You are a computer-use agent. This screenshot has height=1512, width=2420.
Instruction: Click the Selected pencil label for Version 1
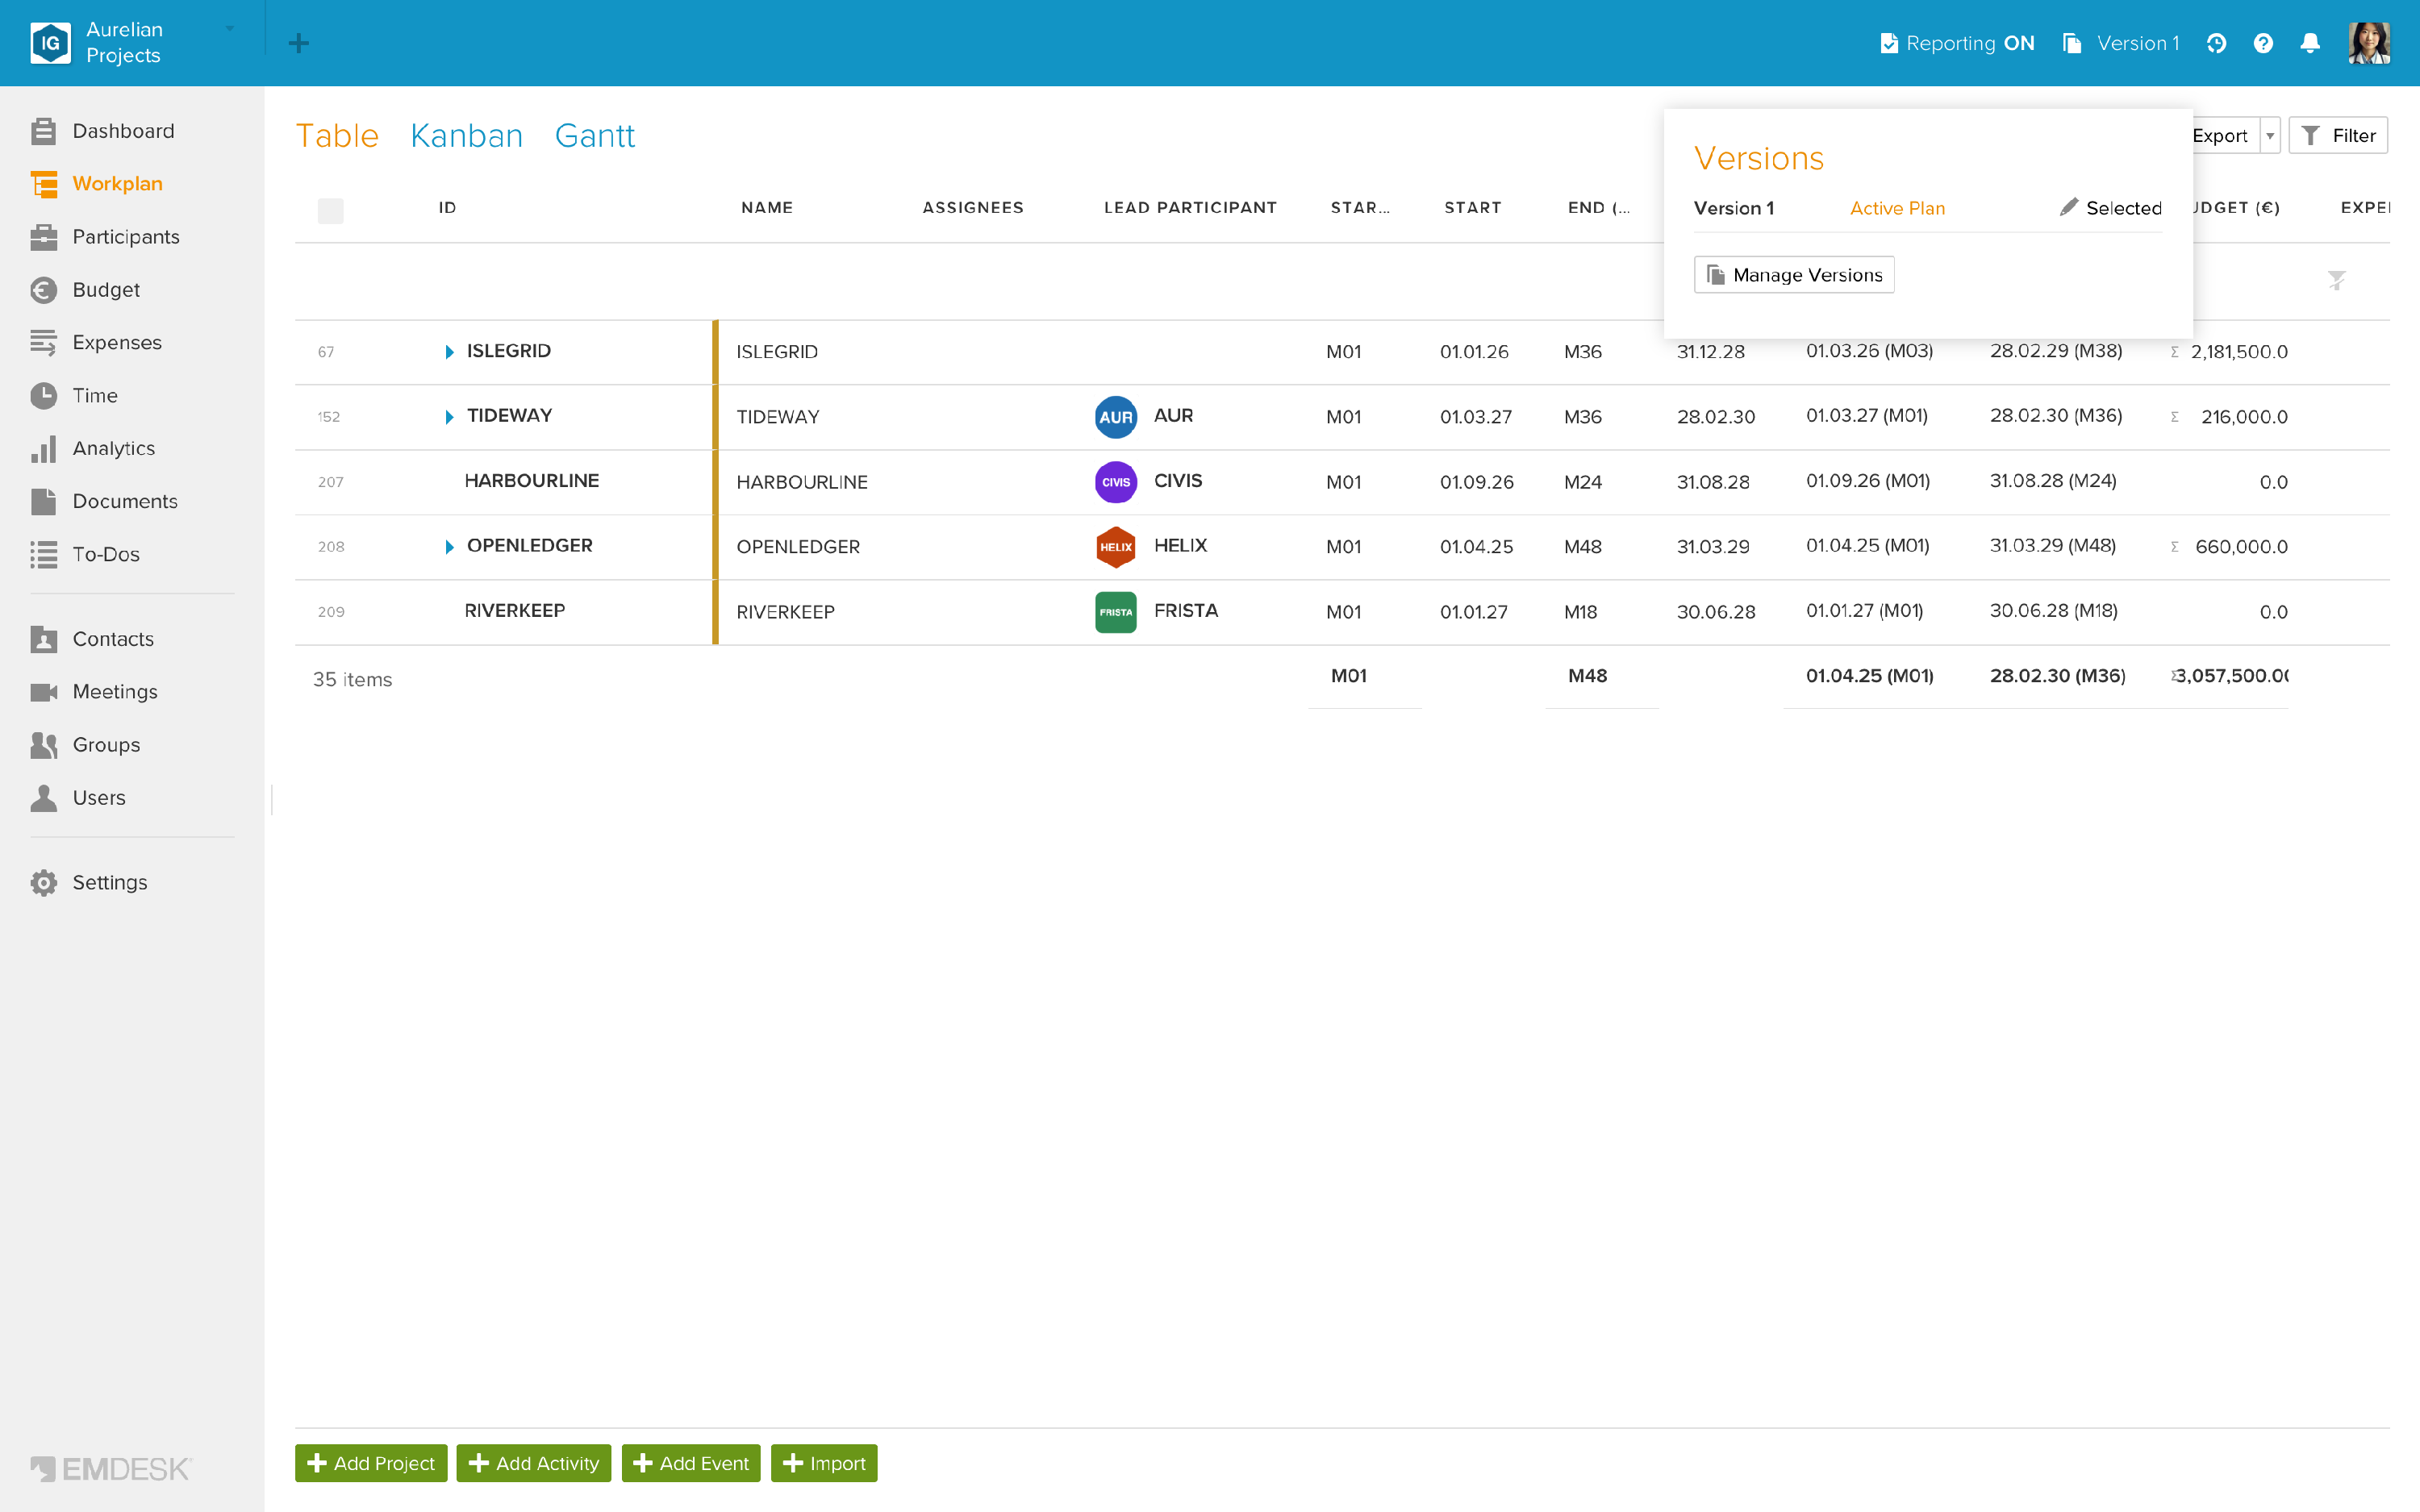(x=2111, y=208)
